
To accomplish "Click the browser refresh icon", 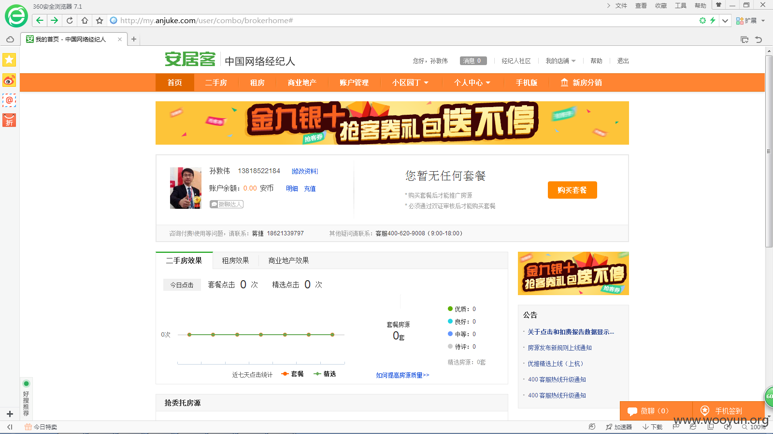I will (x=70, y=20).
